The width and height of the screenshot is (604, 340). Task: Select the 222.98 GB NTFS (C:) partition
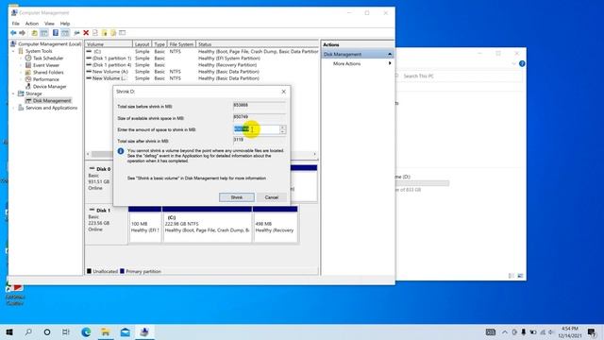tap(208, 225)
